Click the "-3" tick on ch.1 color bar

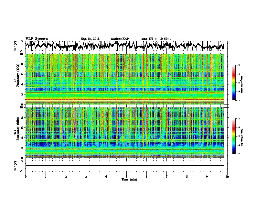click(239, 65)
